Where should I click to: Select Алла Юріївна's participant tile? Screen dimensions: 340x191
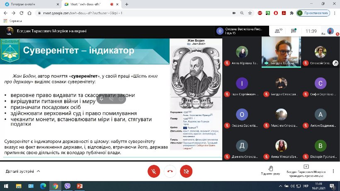click(x=242, y=52)
